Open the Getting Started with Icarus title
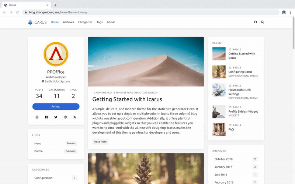 point(127,99)
